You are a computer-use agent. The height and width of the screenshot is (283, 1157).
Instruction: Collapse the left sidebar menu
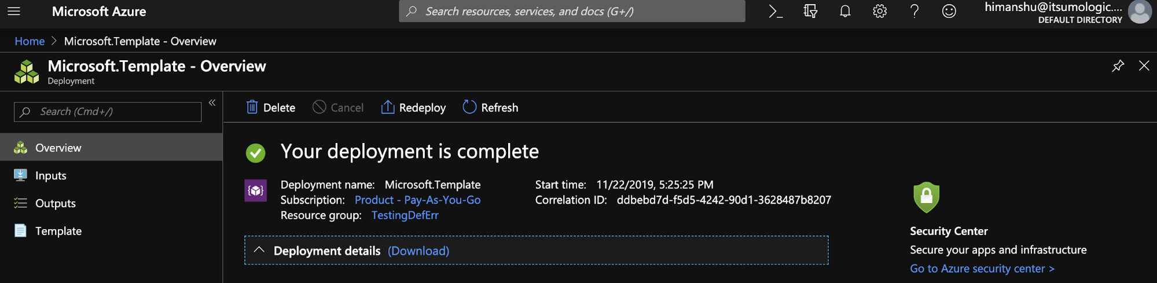212,103
